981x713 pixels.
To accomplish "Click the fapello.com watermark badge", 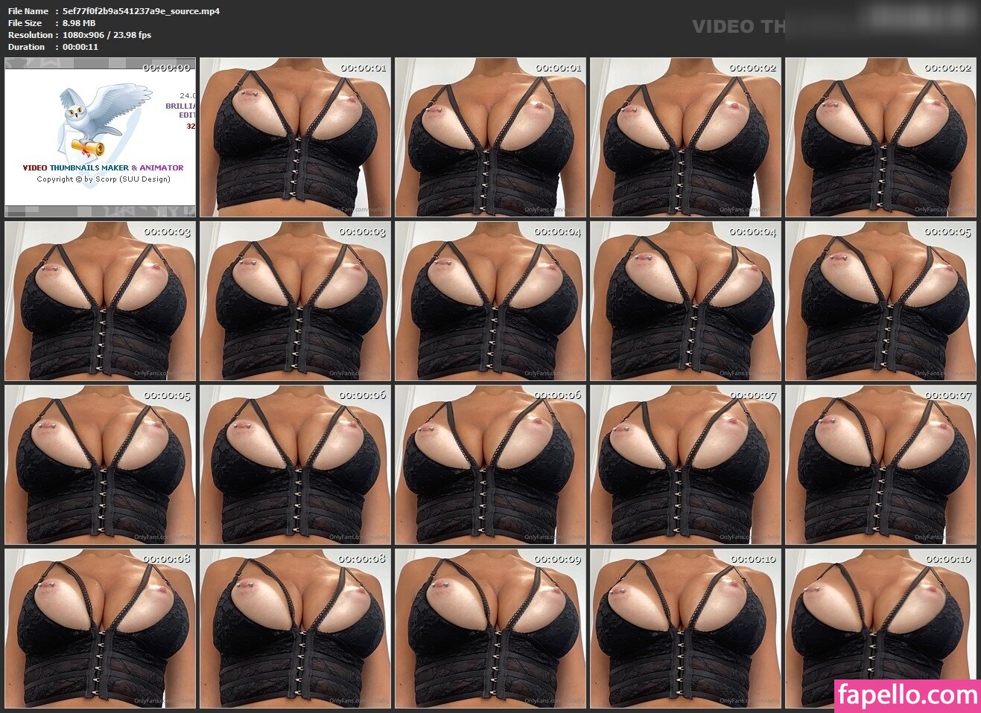I will (907, 695).
